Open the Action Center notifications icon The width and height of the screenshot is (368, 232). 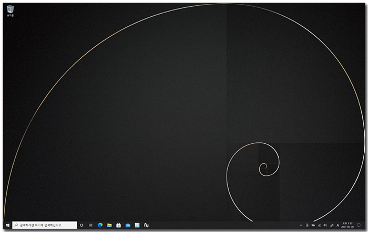[x=359, y=225]
